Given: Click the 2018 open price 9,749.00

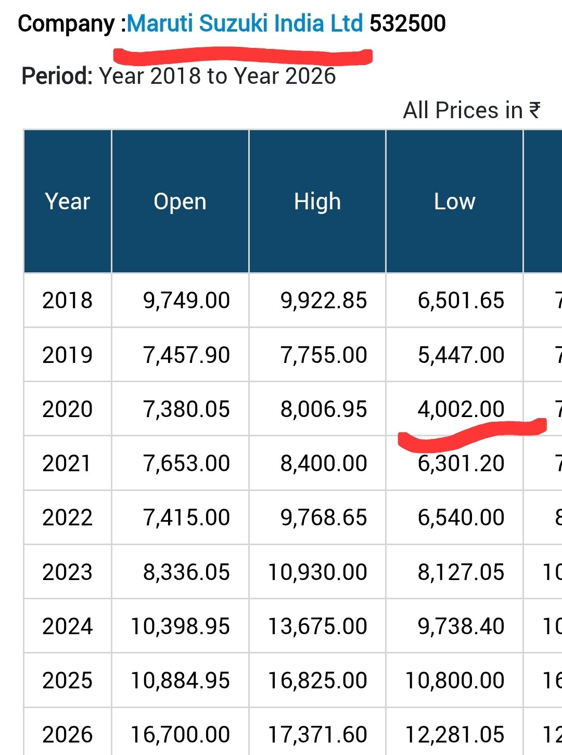Looking at the screenshot, I should coord(186,301).
